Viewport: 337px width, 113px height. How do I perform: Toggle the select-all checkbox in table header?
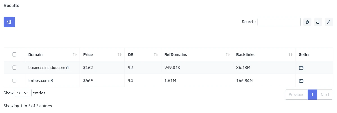click(x=14, y=54)
